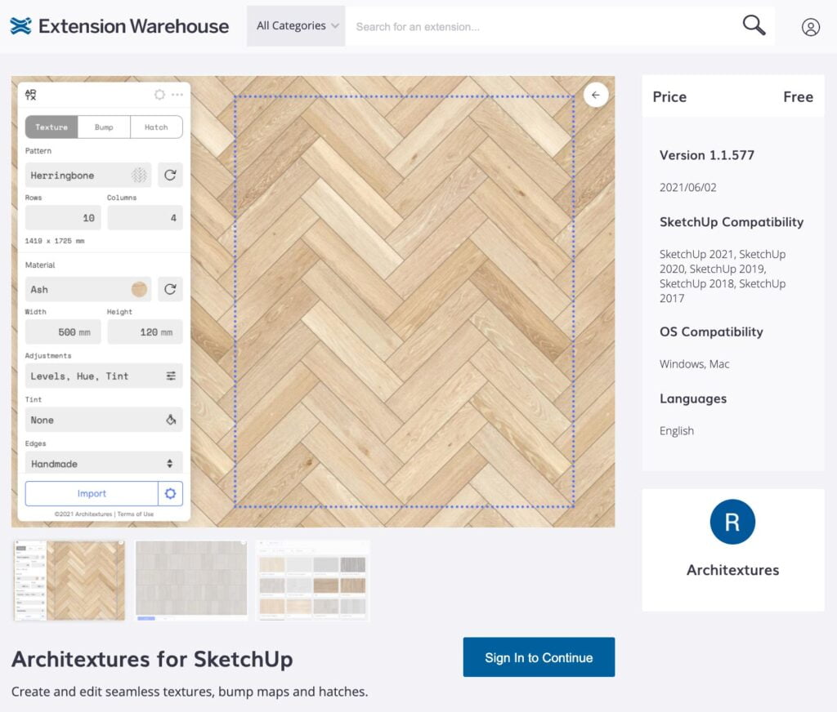The image size is (837, 712).
Task: Click the magnifying glass search icon
Action: tap(754, 24)
